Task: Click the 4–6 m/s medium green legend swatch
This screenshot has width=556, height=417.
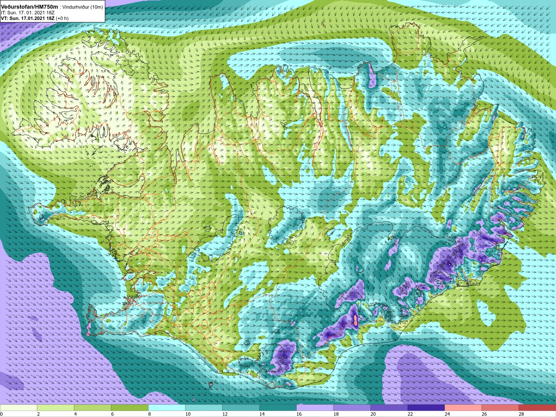Action: point(93,408)
